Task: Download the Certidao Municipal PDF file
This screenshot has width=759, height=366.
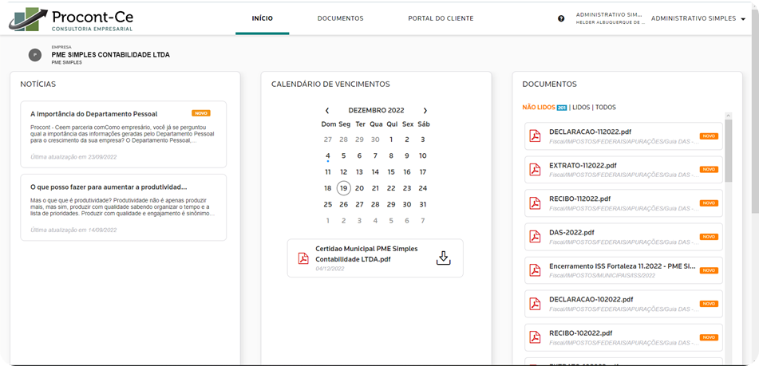Action: [444, 258]
